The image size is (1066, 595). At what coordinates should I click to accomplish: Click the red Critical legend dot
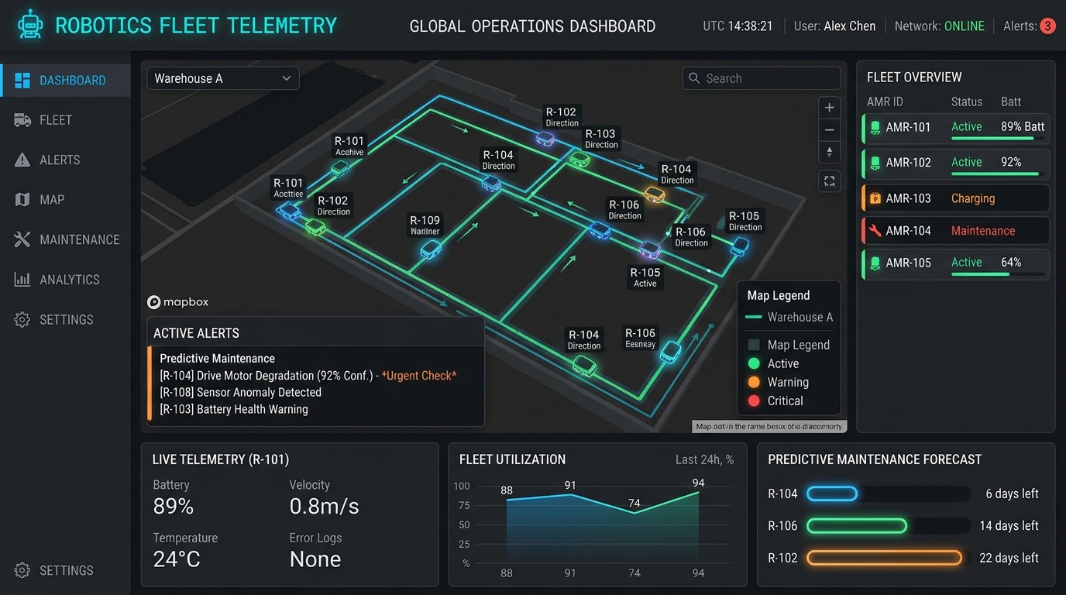coord(753,401)
